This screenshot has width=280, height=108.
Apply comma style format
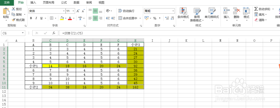[x=160, y=18]
